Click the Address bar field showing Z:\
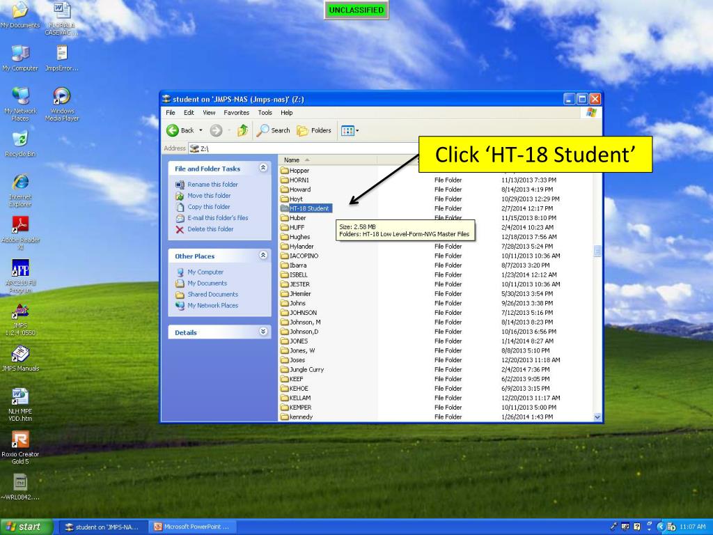The image size is (713, 535). click(305, 148)
